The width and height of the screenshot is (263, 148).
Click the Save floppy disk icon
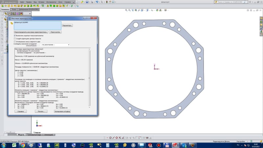click(x=87, y=2)
